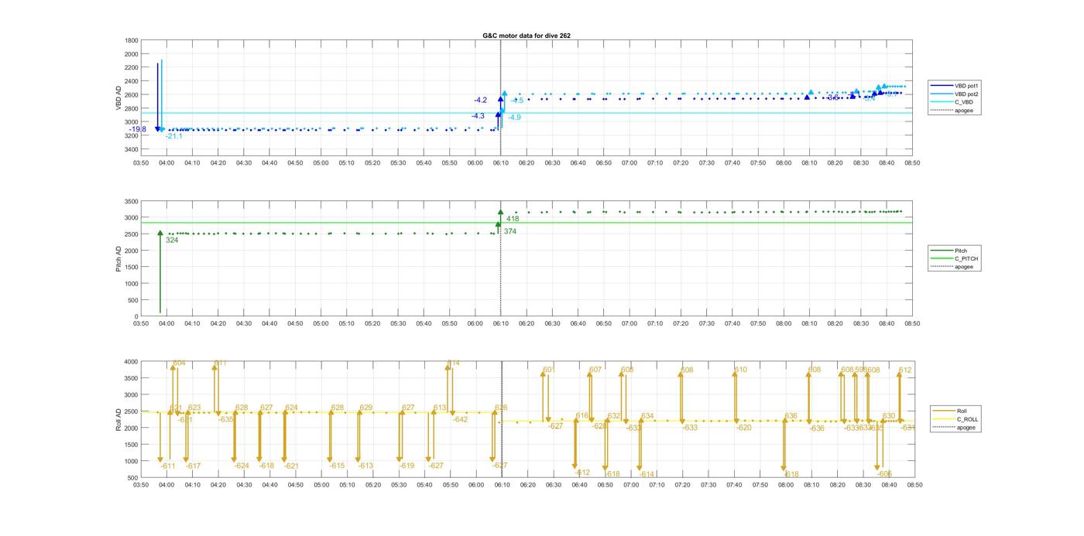Click the '-617' roll data label
Image resolution: width=1084 pixels, height=536 pixels.
[193, 466]
